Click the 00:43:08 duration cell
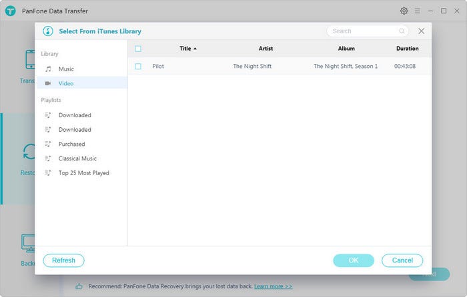This screenshot has width=467, height=297. coord(405,66)
